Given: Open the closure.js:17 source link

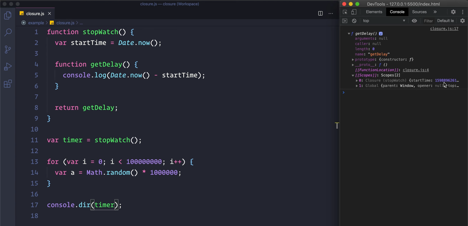Looking at the screenshot, I should [x=444, y=28].
